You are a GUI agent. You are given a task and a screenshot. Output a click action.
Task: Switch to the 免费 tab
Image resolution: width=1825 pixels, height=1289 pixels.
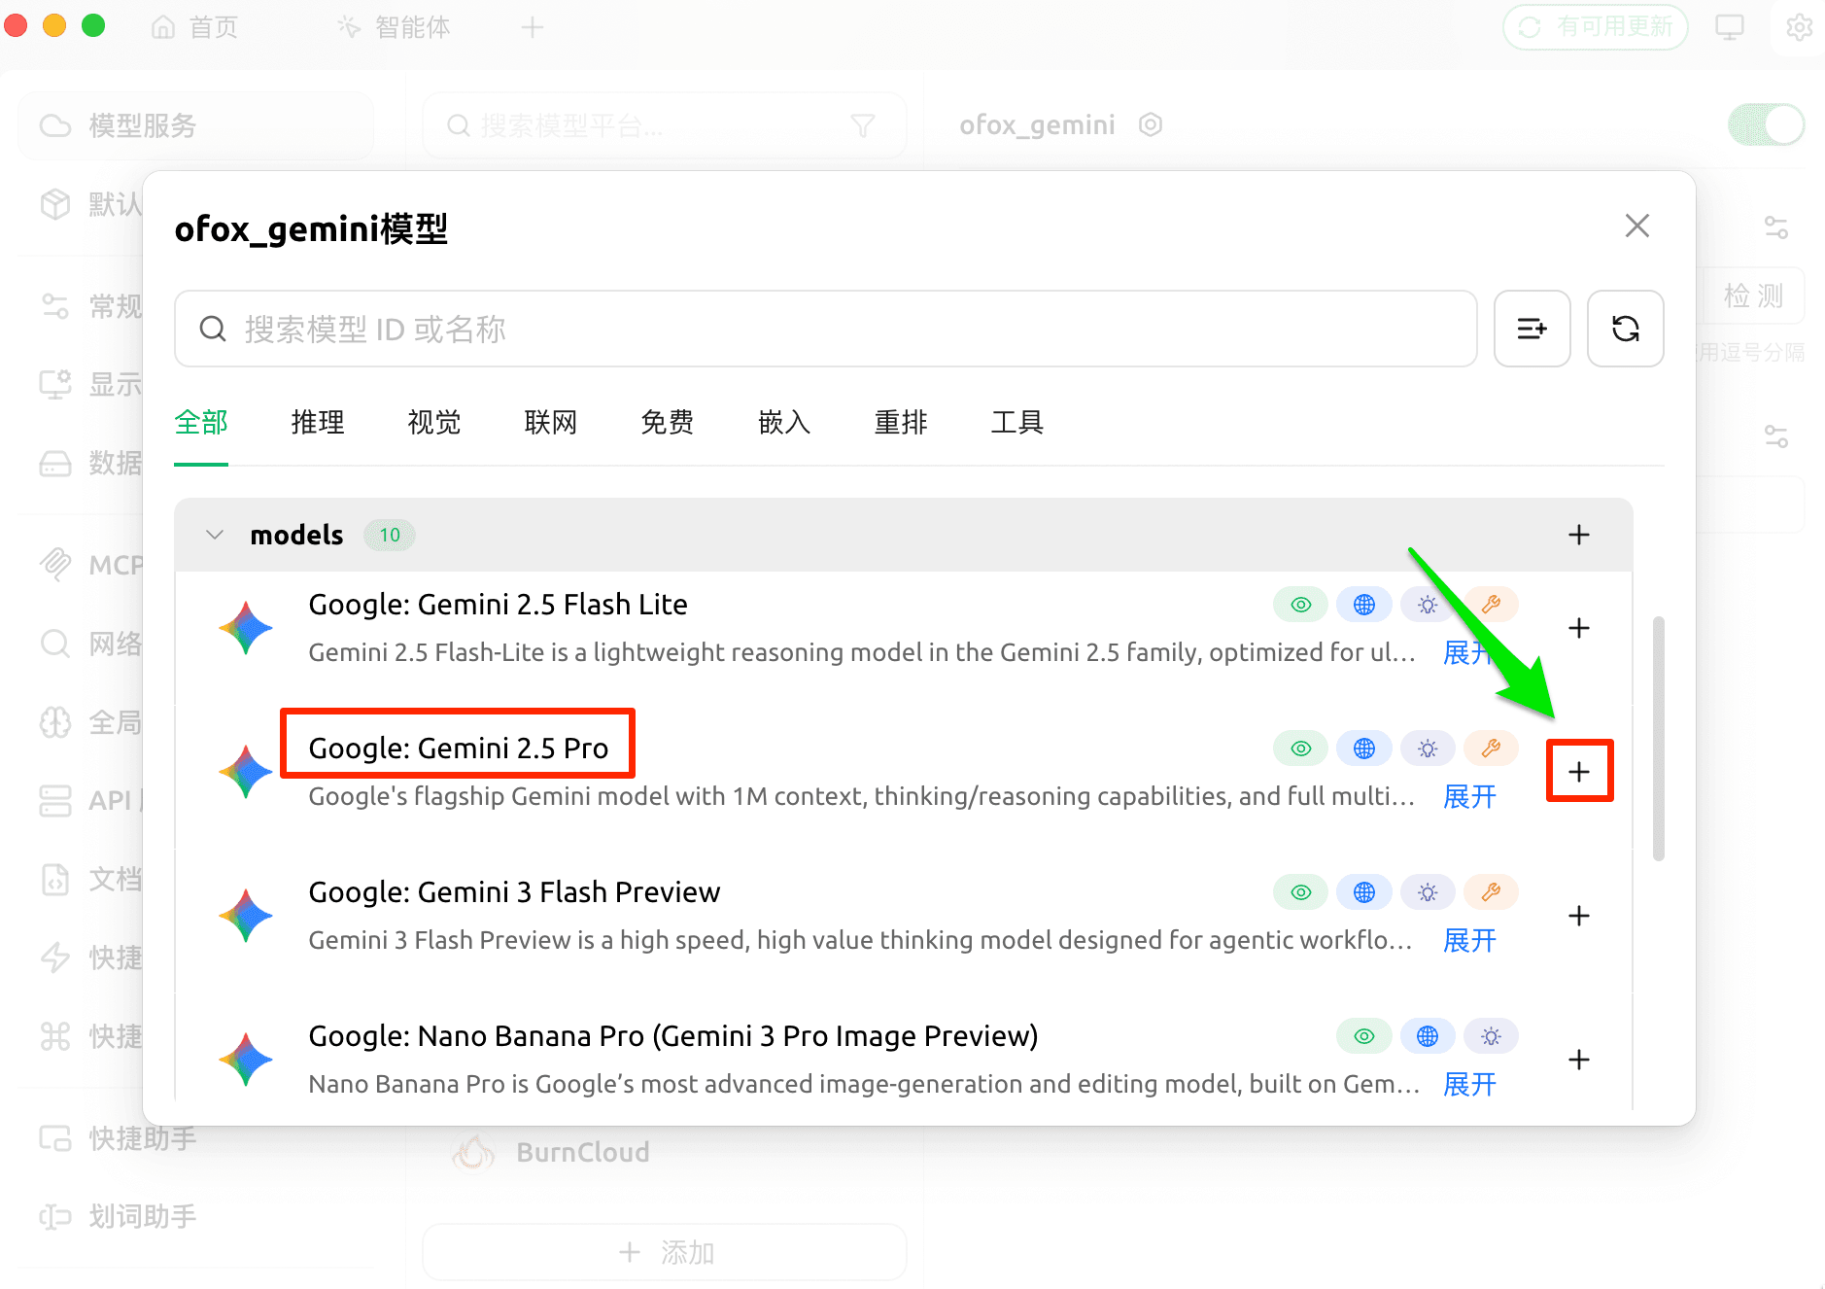click(x=668, y=422)
